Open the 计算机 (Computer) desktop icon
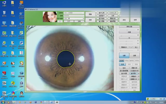Screen dimensions: 166x104 pos(4,3)
